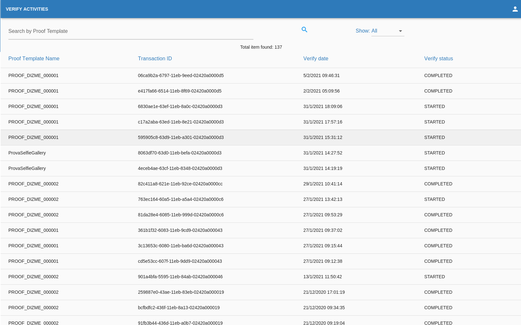Select transaction 595905c8-63d9-11eb-a301-02420a0000d3

(181, 137)
